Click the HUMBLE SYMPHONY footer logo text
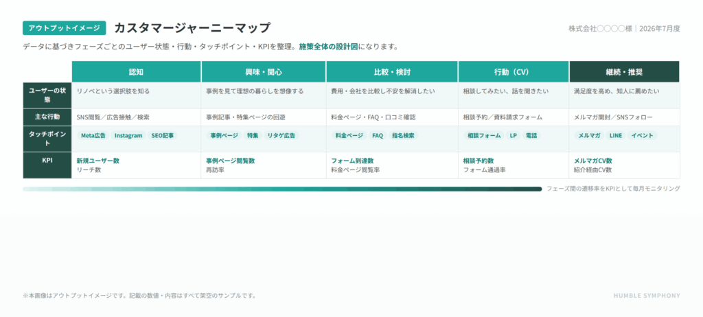703x317 pixels. [x=647, y=296]
